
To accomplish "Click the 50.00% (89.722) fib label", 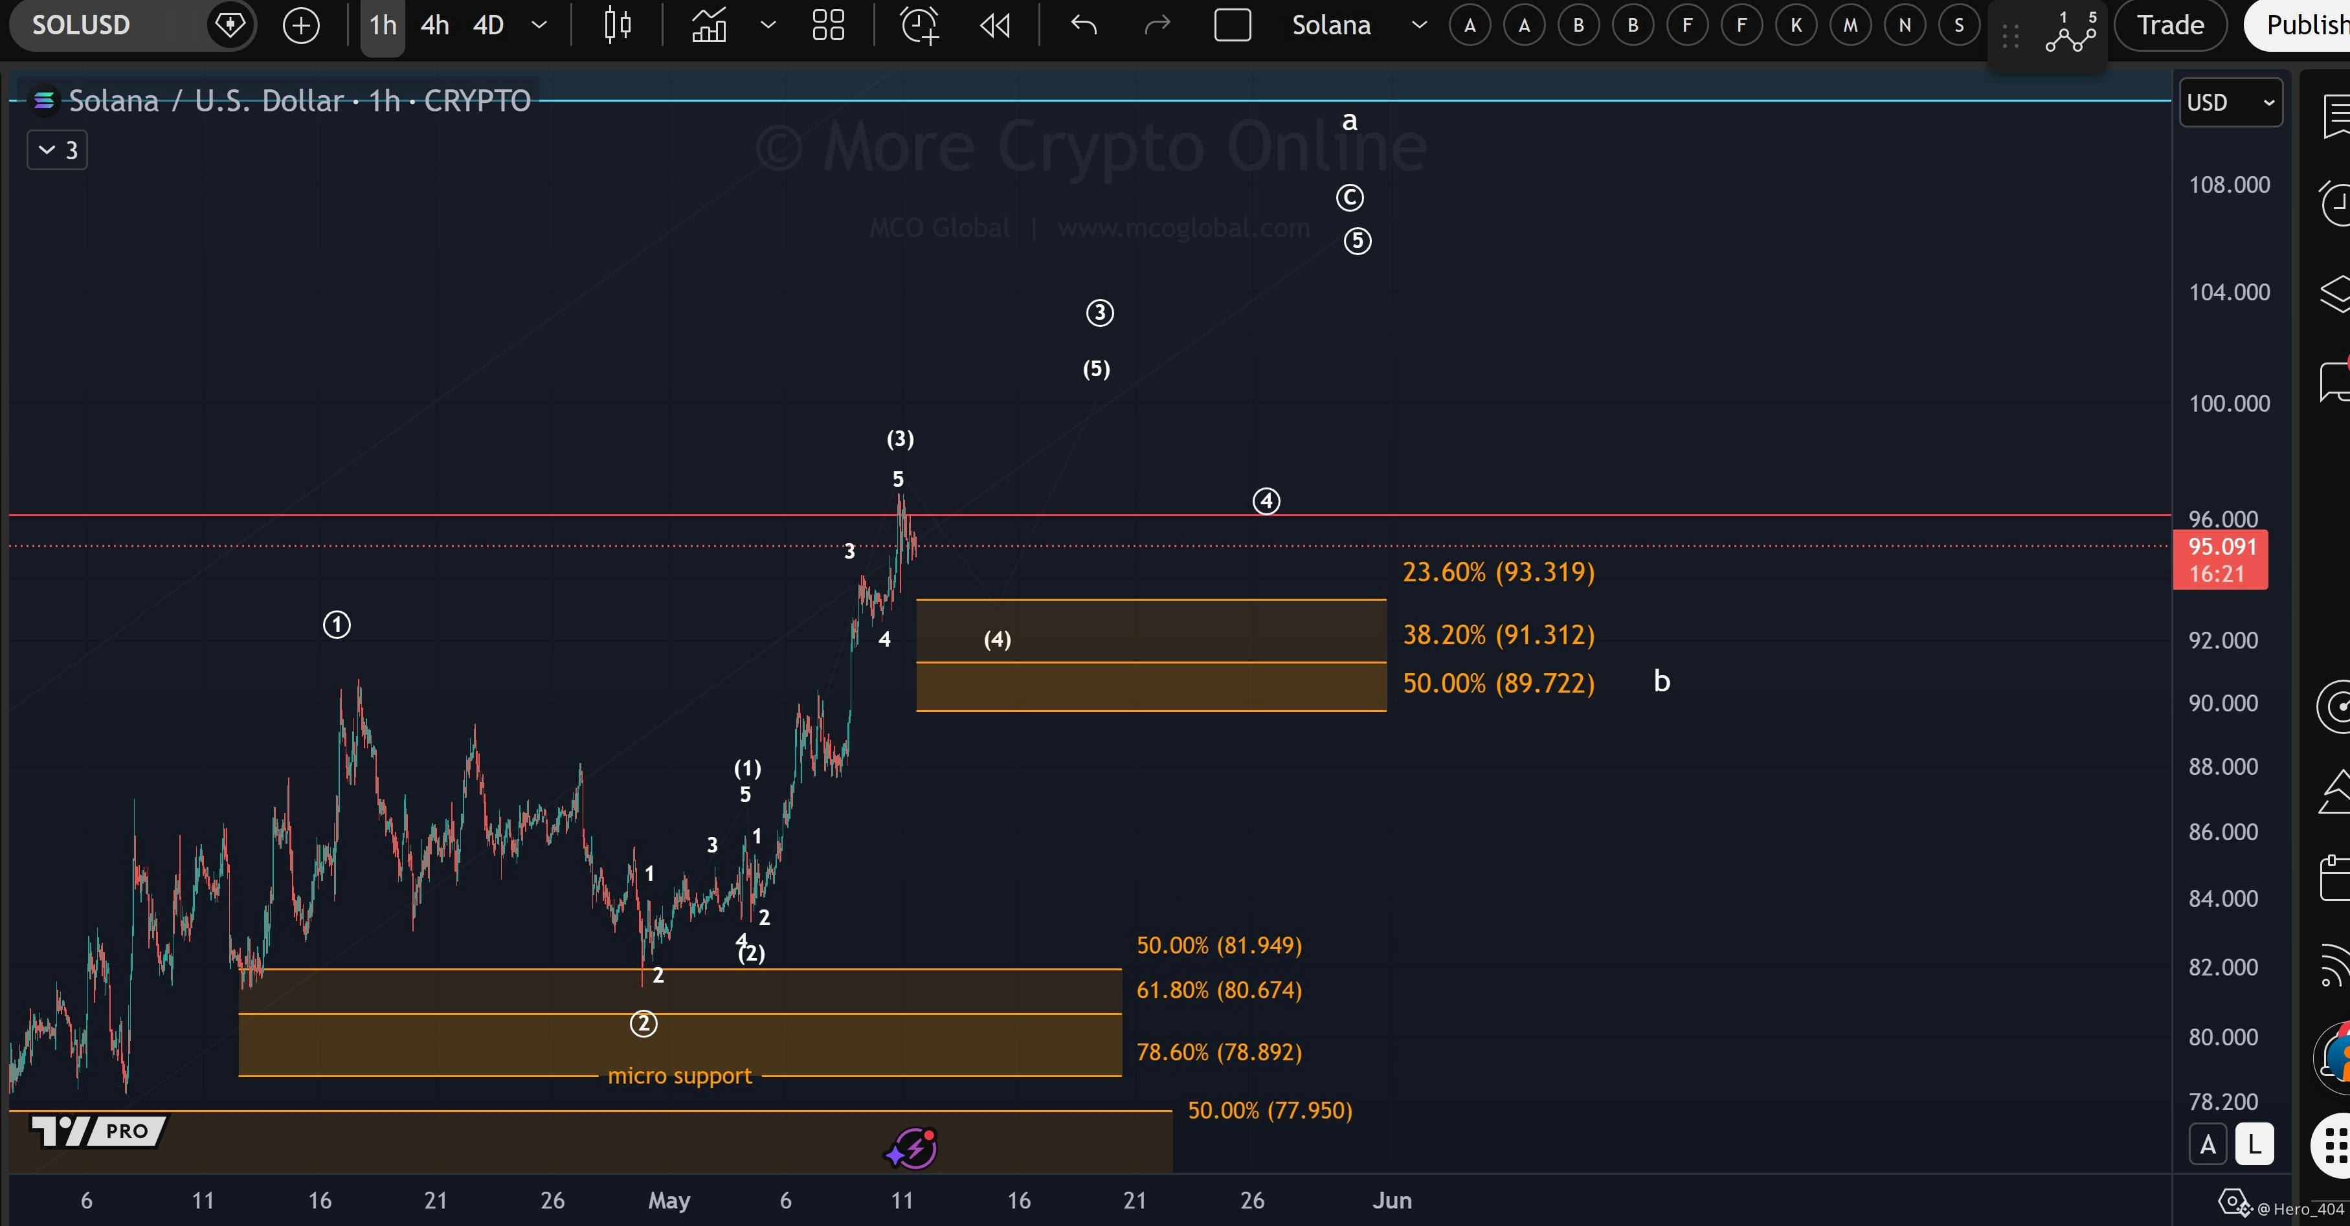I will coord(1498,682).
